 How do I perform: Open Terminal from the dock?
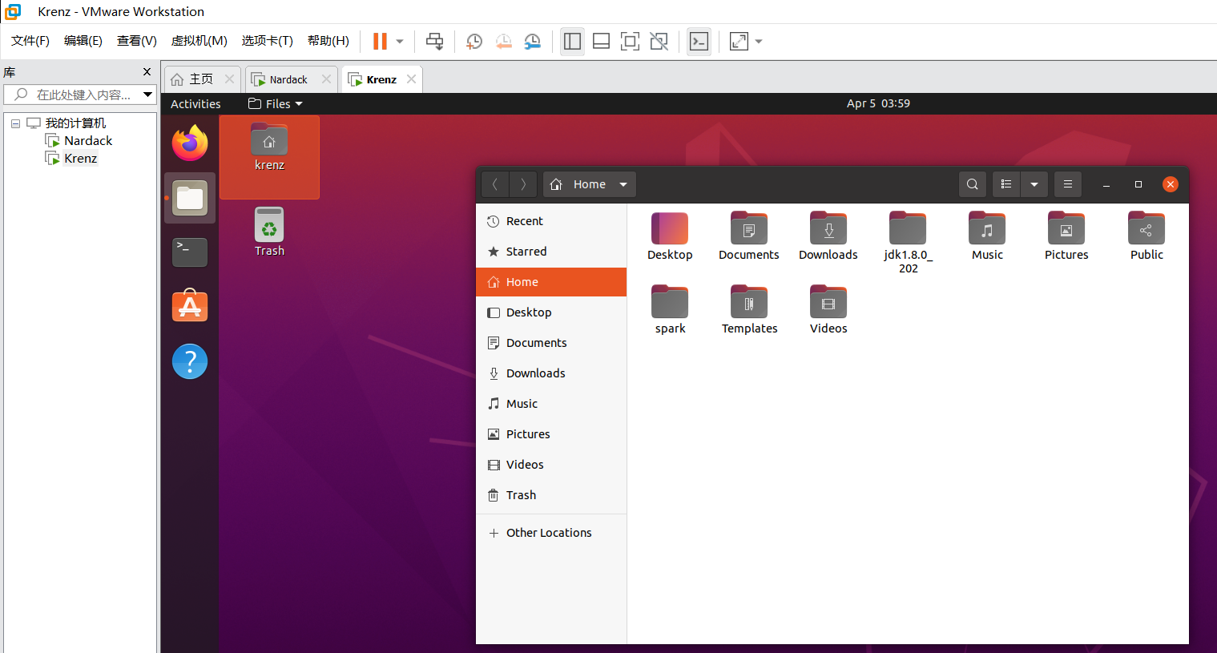click(x=190, y=252)
